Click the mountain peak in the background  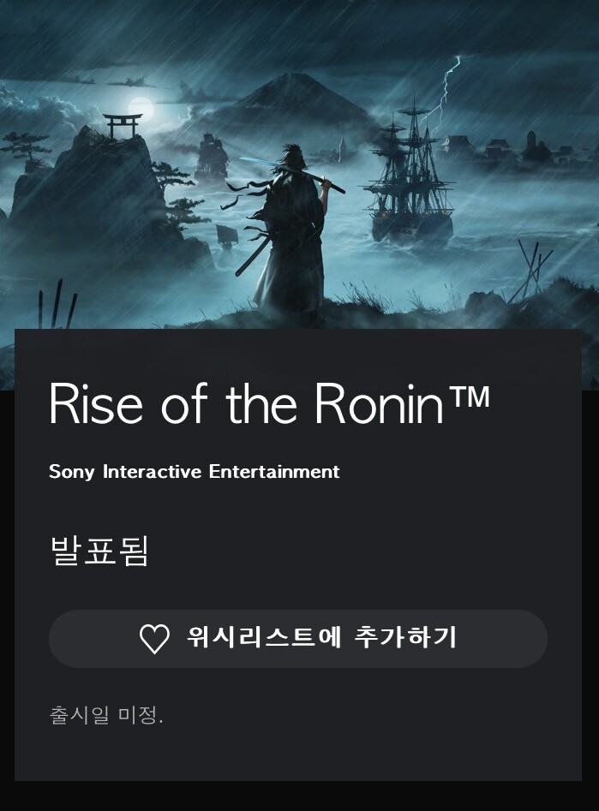[295, 86]
